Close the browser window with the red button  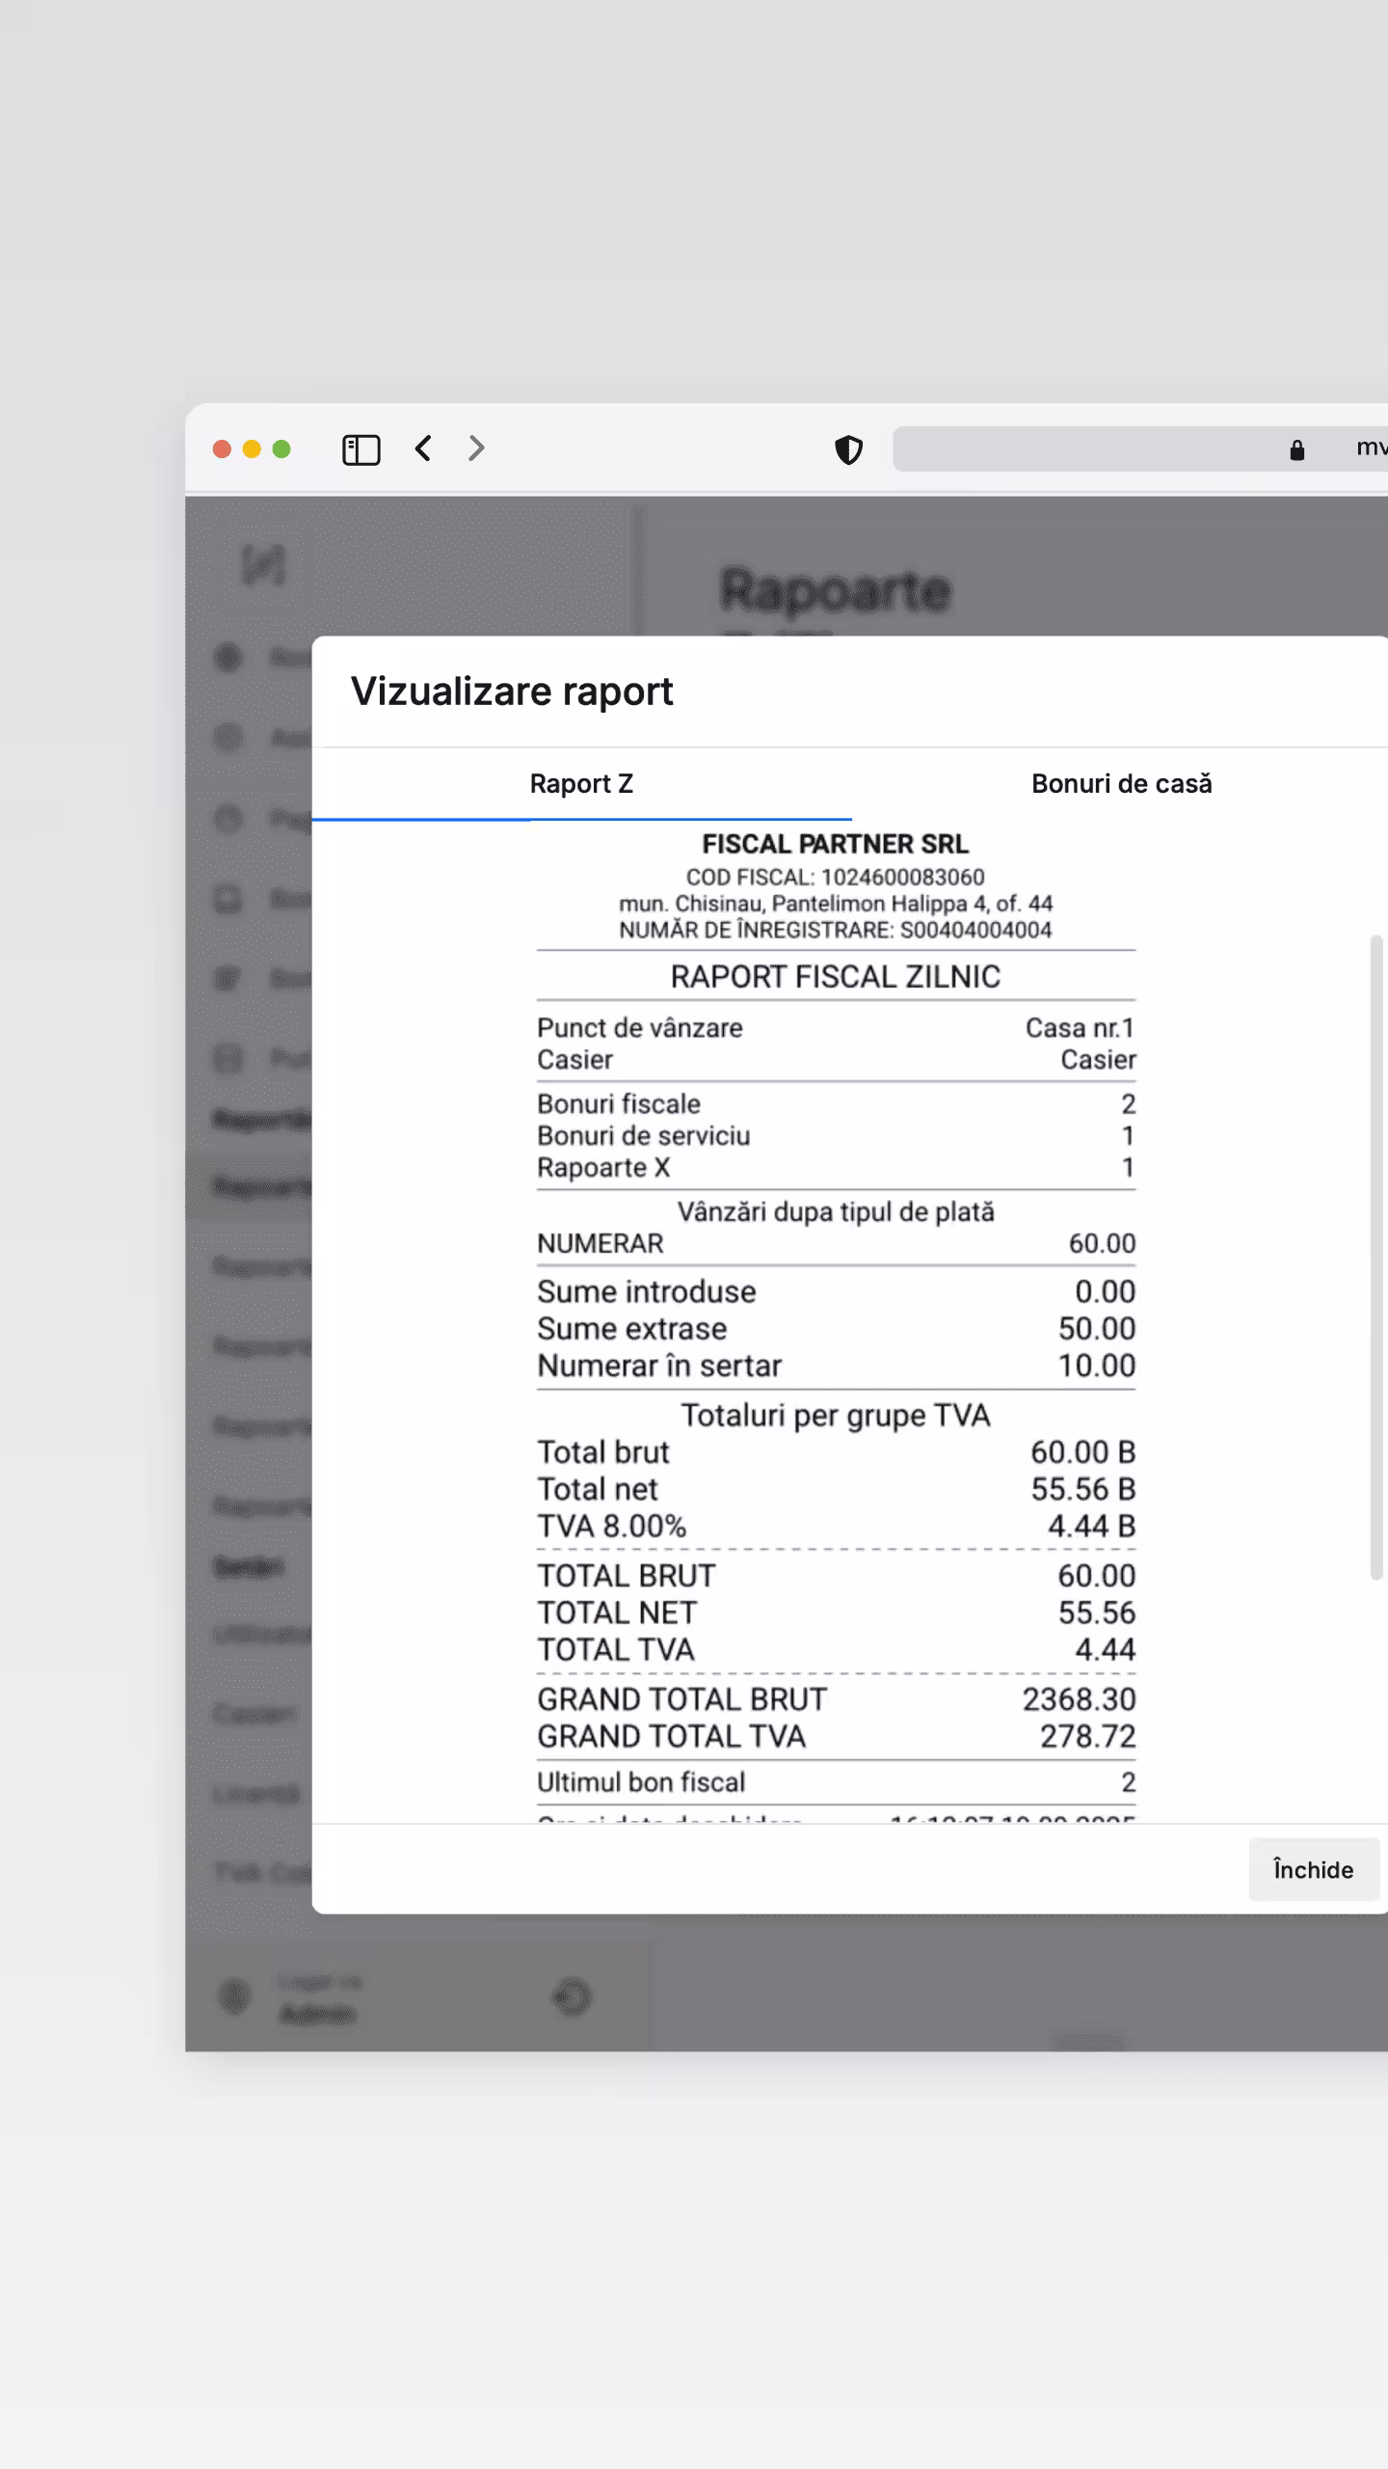(222, 449)
